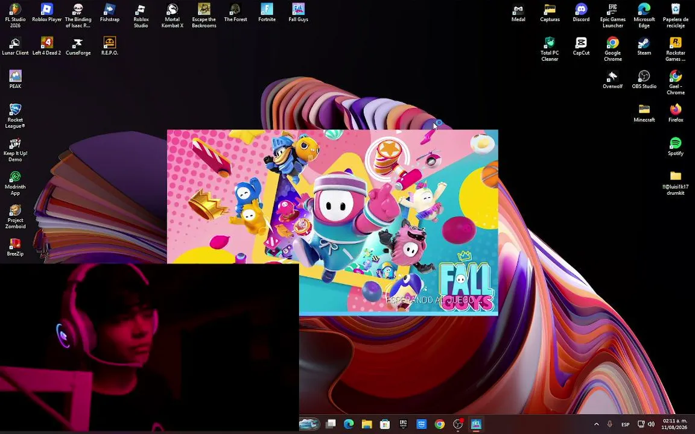Switch to OBS Studio taskbar icon
695x434 pixels.
click(458, 424)
